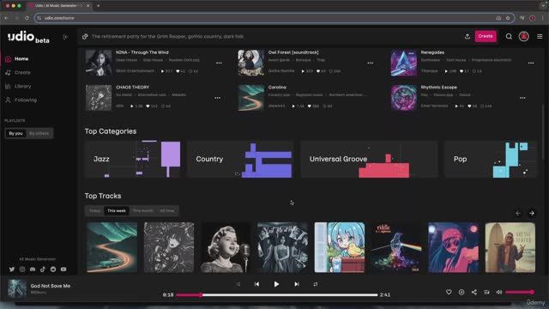
Task: Open Udio TikTok link
Action: coord(43,270)
